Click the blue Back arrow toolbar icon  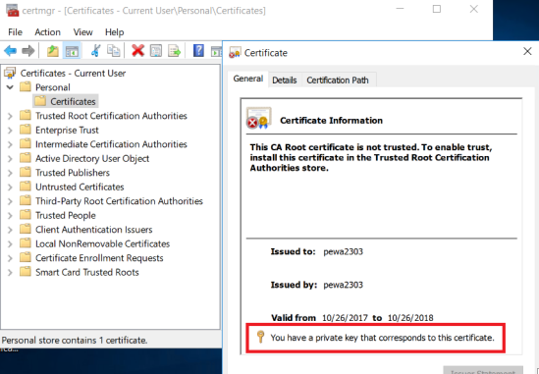tap(11, 51)
